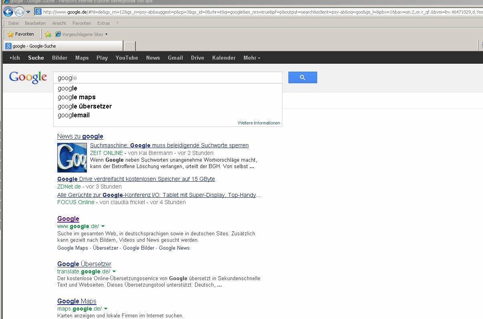
Task: Click Weitere Informationen link
Action: click(259, 123)
